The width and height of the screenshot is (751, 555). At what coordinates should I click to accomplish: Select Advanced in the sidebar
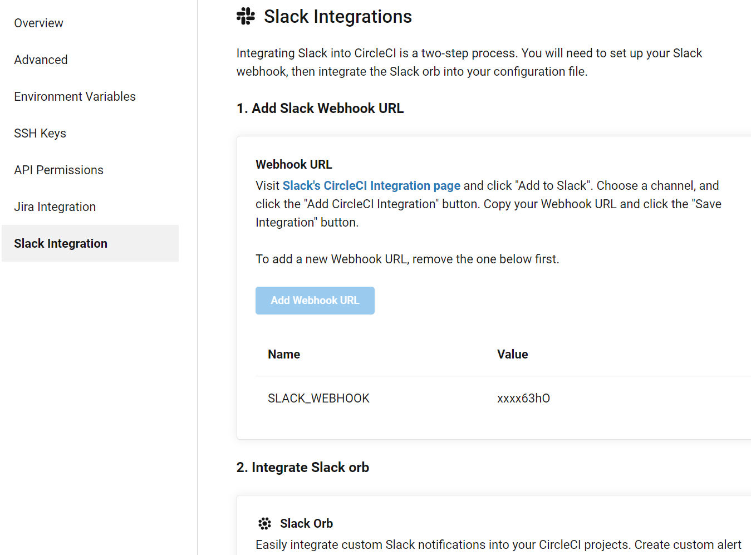tap(41, 60)
